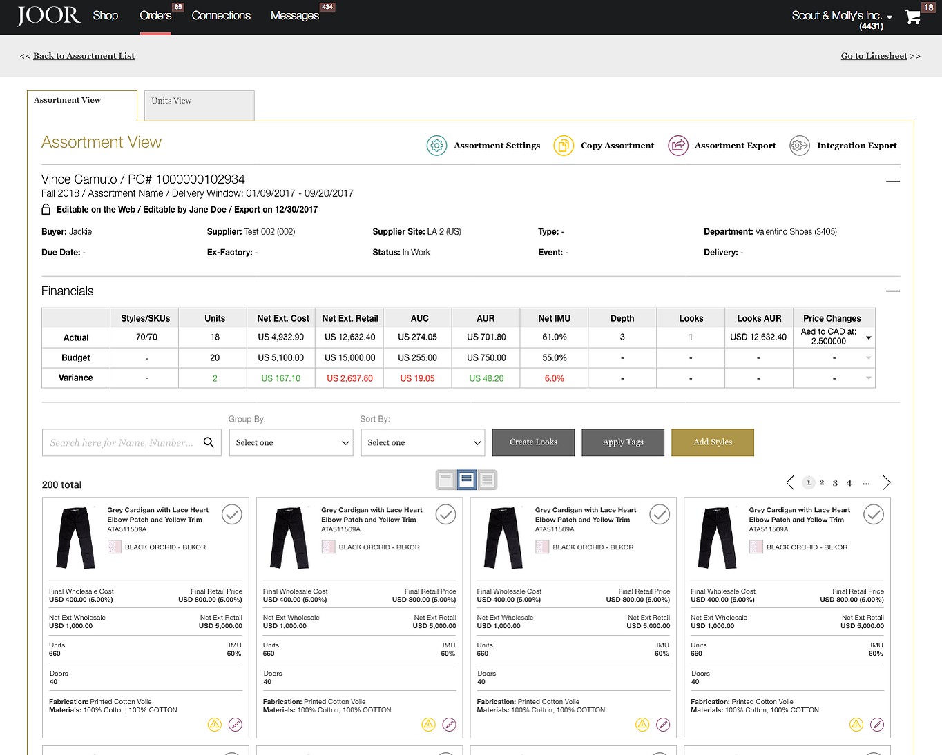Click Black Orchid swatch on third card
Viewport: 942px width, 755px height.
click(542, 547)
